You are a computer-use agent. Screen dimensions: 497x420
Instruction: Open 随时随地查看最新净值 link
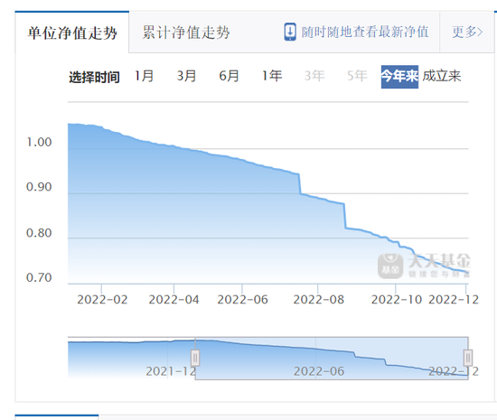point(365,32)
